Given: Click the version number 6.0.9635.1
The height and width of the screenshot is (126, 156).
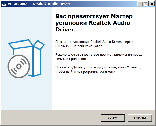Looking at the screenshot, I should pyautogui.click(x=63, y=46).
